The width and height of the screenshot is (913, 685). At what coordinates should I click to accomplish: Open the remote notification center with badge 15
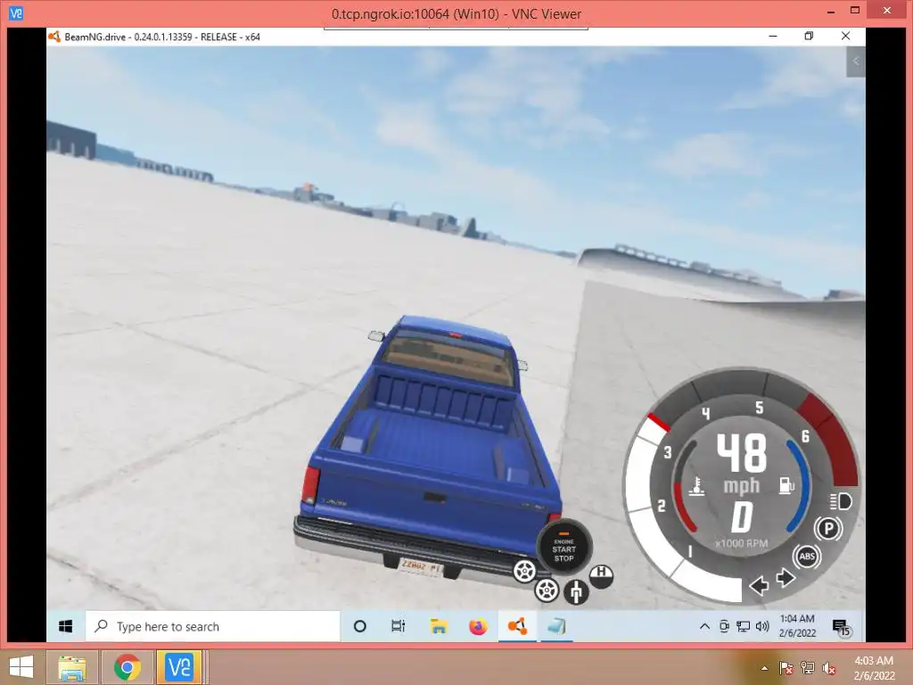pos(841,627)
